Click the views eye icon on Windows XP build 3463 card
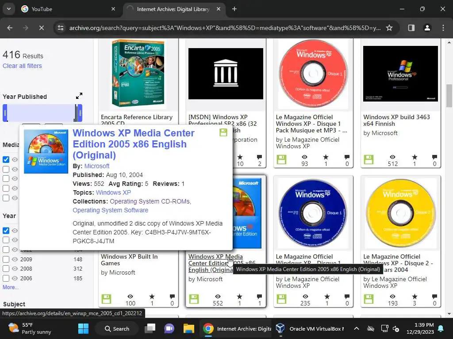The height and width of the screenshot is (339, 453). point(392,157)
